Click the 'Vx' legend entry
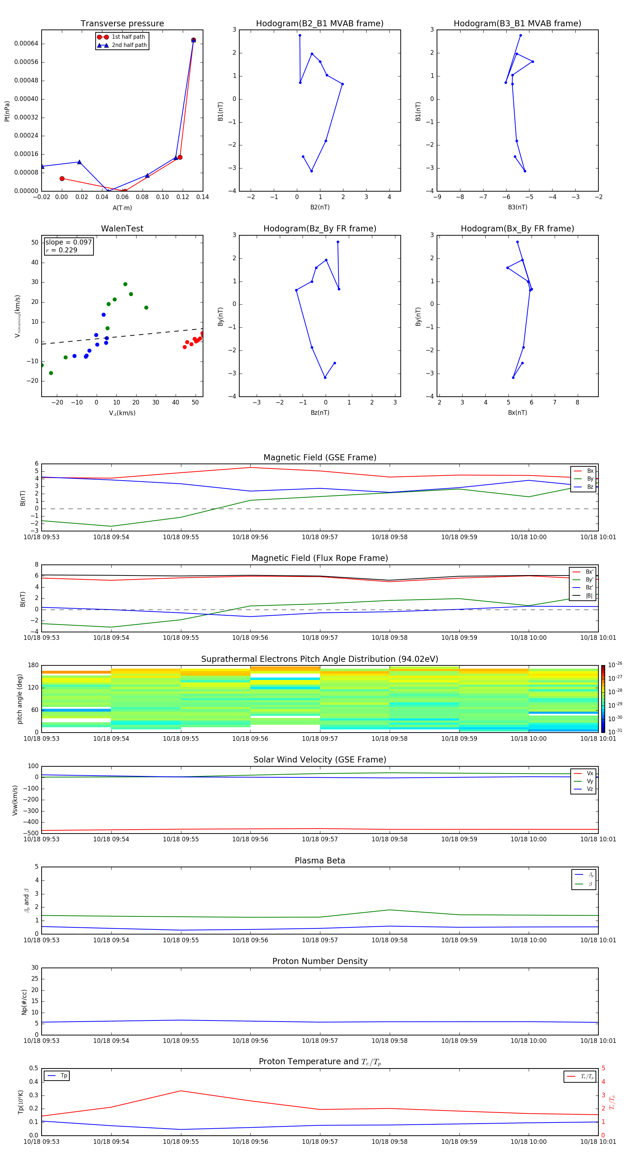This screenshot has height=1173, width=640. [x=583, y=773]
